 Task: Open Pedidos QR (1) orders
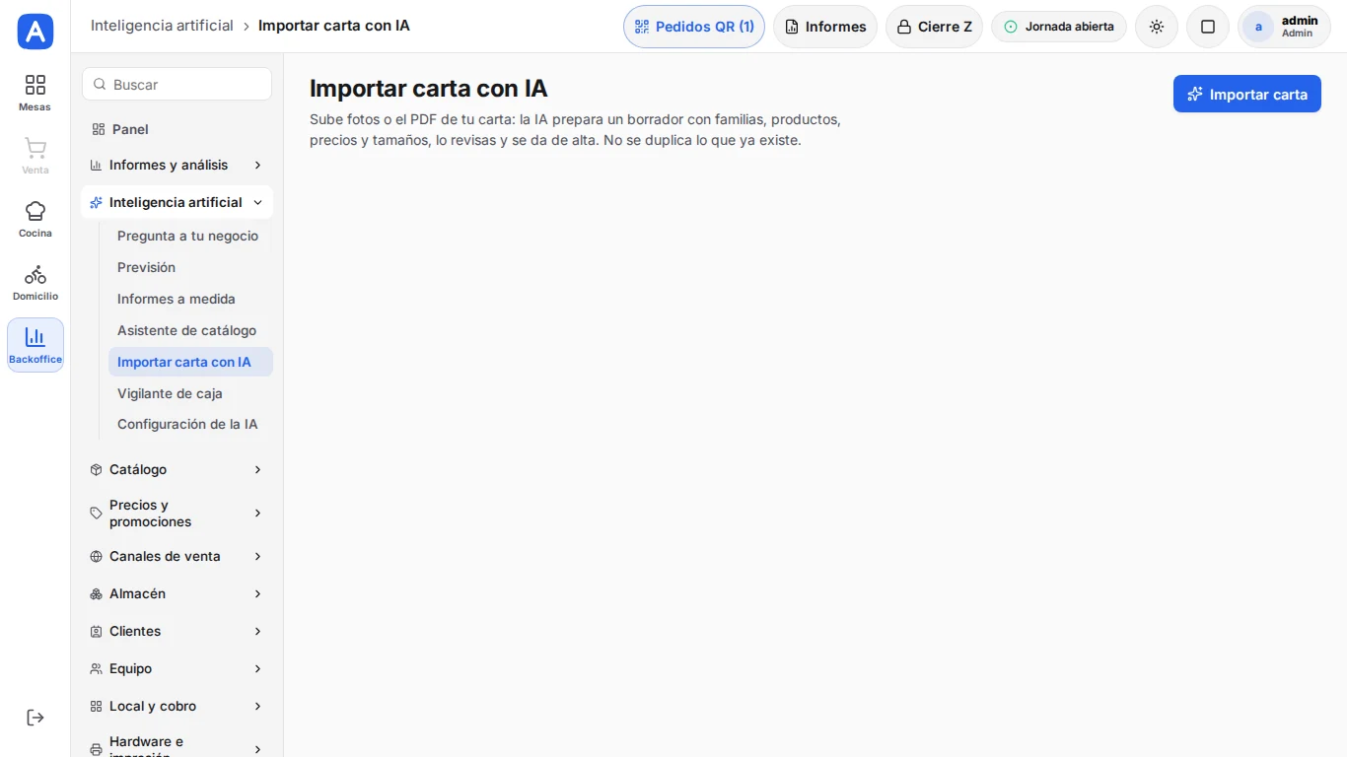click(694, 27)
